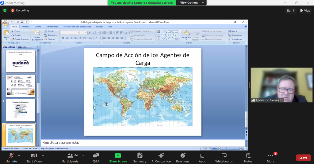
Task: Click the Sign in link
Action: point(291,11)
